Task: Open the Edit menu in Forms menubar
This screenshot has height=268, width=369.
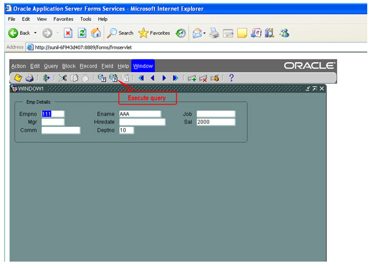Action: pos(35,66)
